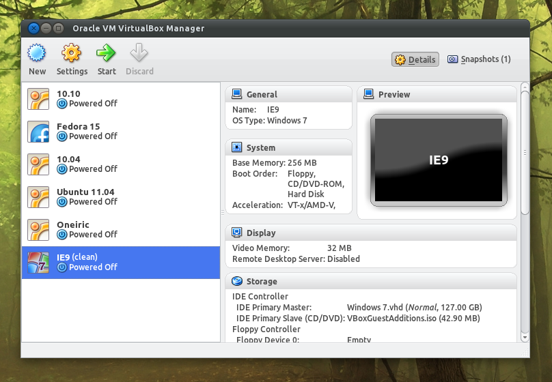552x382 pixels.
Task: Click the Start toolbar label
Action: coord(107,72)
